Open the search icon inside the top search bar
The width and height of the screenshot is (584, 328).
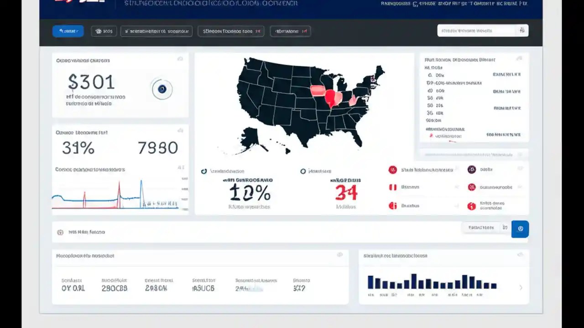point(522,30)
